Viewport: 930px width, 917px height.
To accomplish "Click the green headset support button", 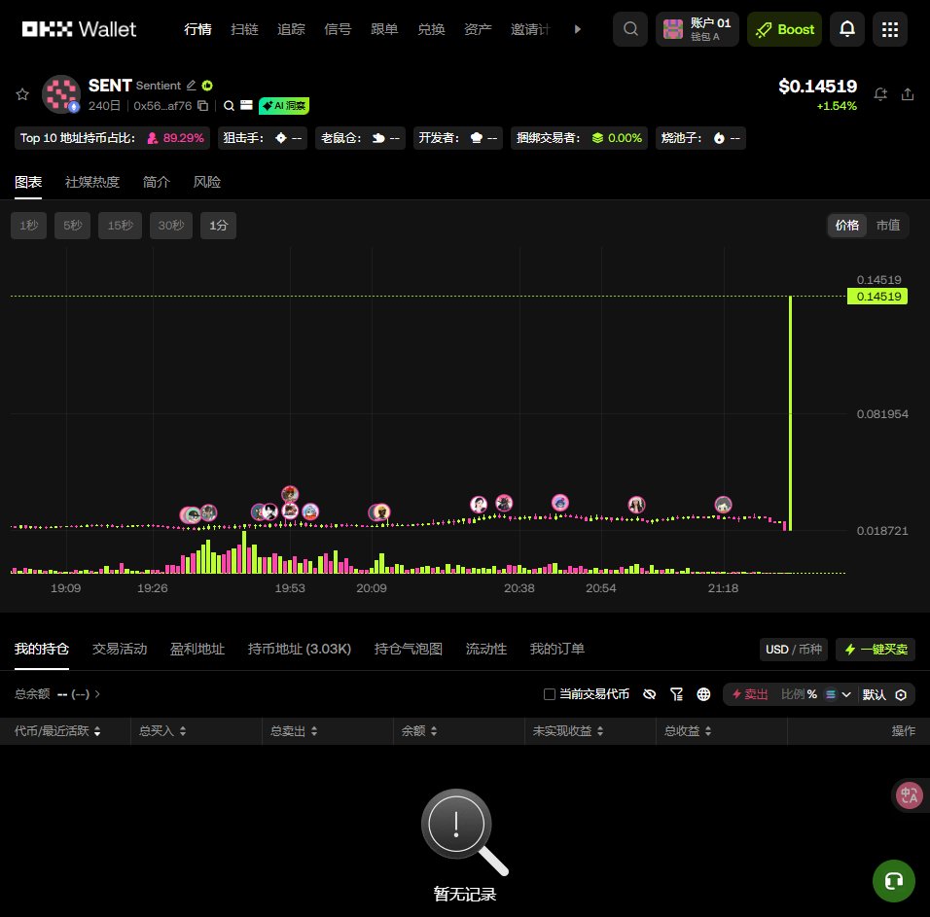I will [x=893, y=881].
